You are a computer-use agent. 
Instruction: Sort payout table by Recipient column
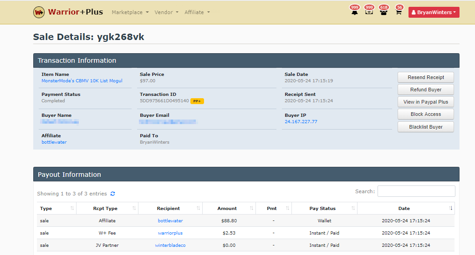pos(170,208)
